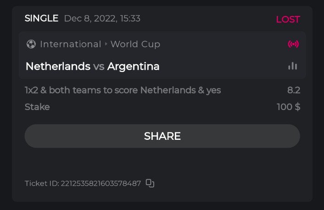This screenshot has height=210, width=324.
Task: Open the International category link
Action: [x=70, y=44]
